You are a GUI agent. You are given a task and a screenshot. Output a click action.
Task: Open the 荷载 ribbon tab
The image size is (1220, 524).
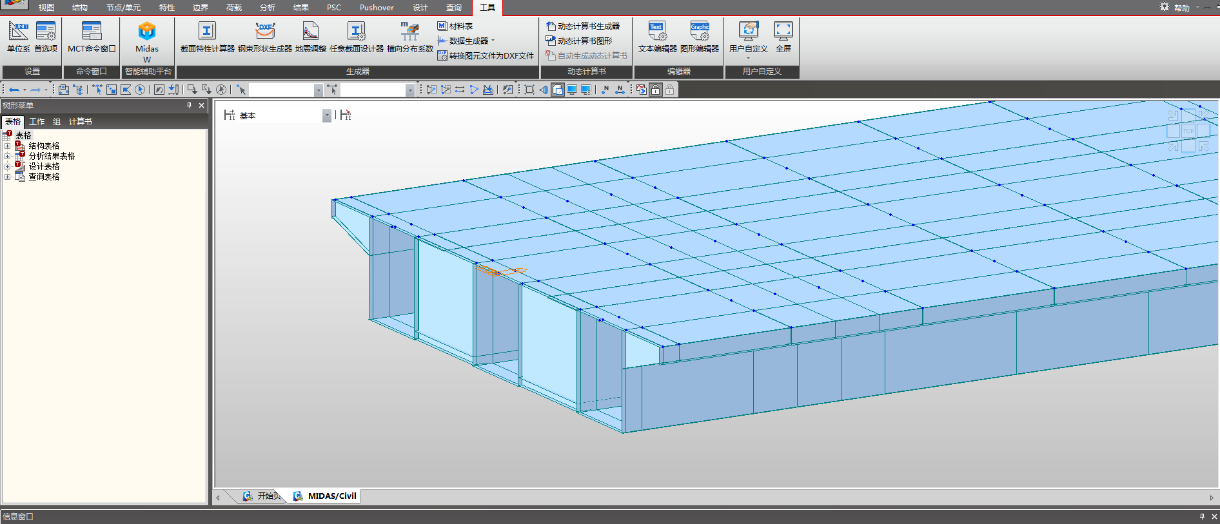click(x=234, y=8)
